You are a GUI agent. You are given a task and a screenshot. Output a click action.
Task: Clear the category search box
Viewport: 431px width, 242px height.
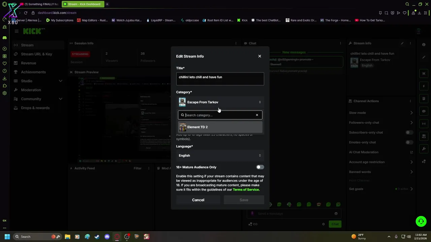257,115
